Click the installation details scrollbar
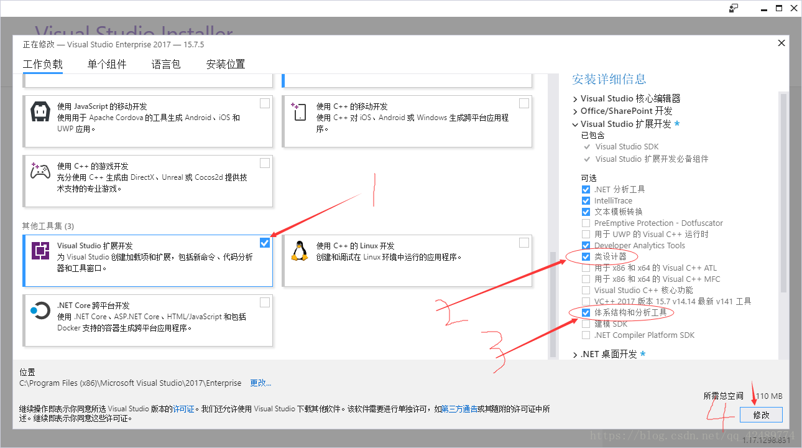The image size is (802, 448). point(783,193)
